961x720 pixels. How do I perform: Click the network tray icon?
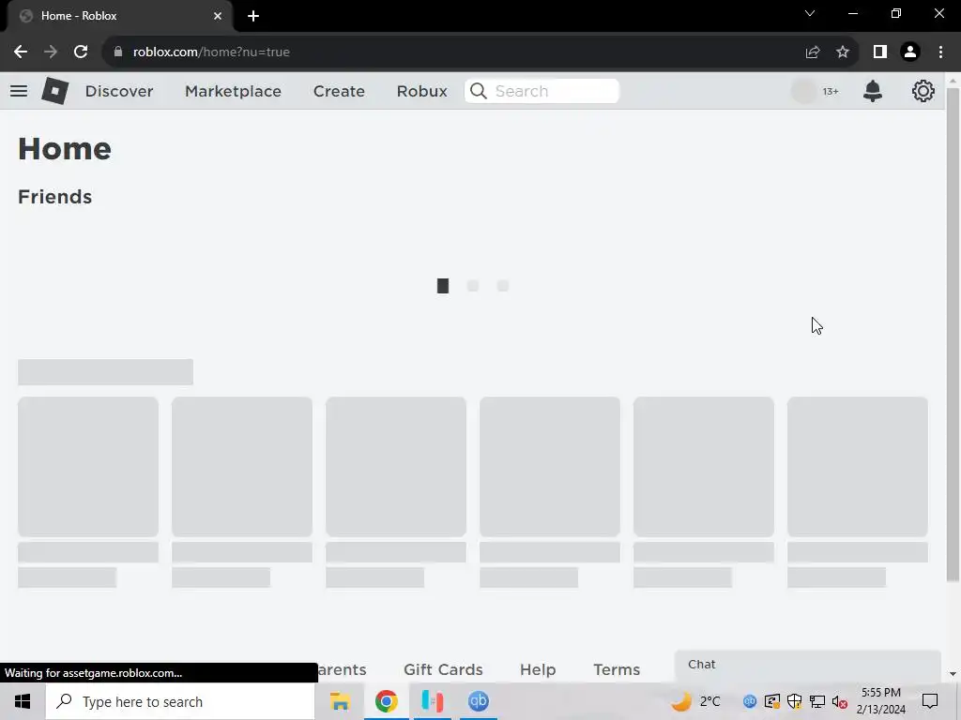(816, 701)
